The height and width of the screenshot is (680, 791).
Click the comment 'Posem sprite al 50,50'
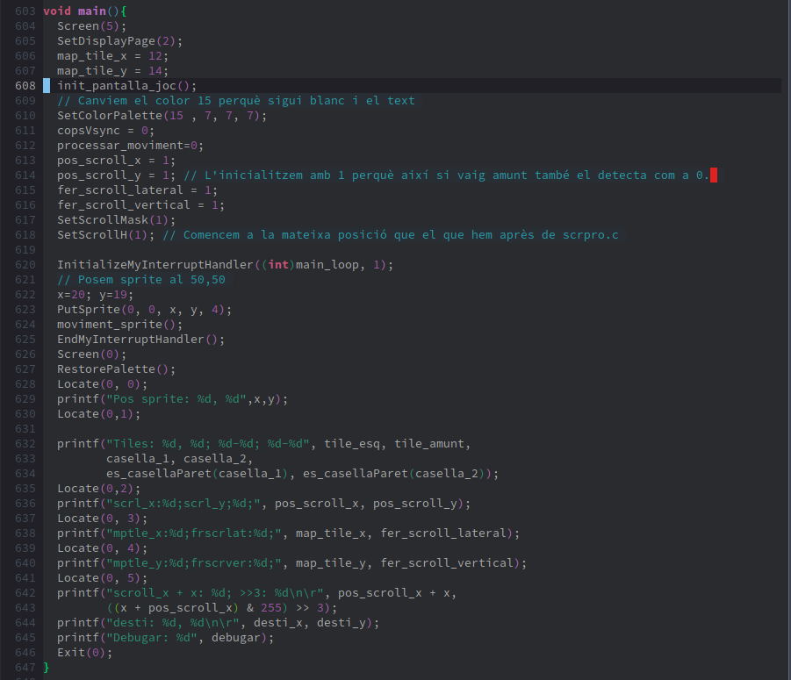[x=140, y=280]
